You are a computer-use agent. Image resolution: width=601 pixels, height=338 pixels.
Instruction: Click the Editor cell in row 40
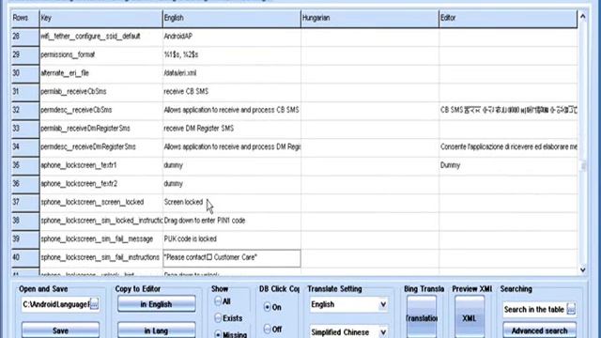click(x=508, y=257)
